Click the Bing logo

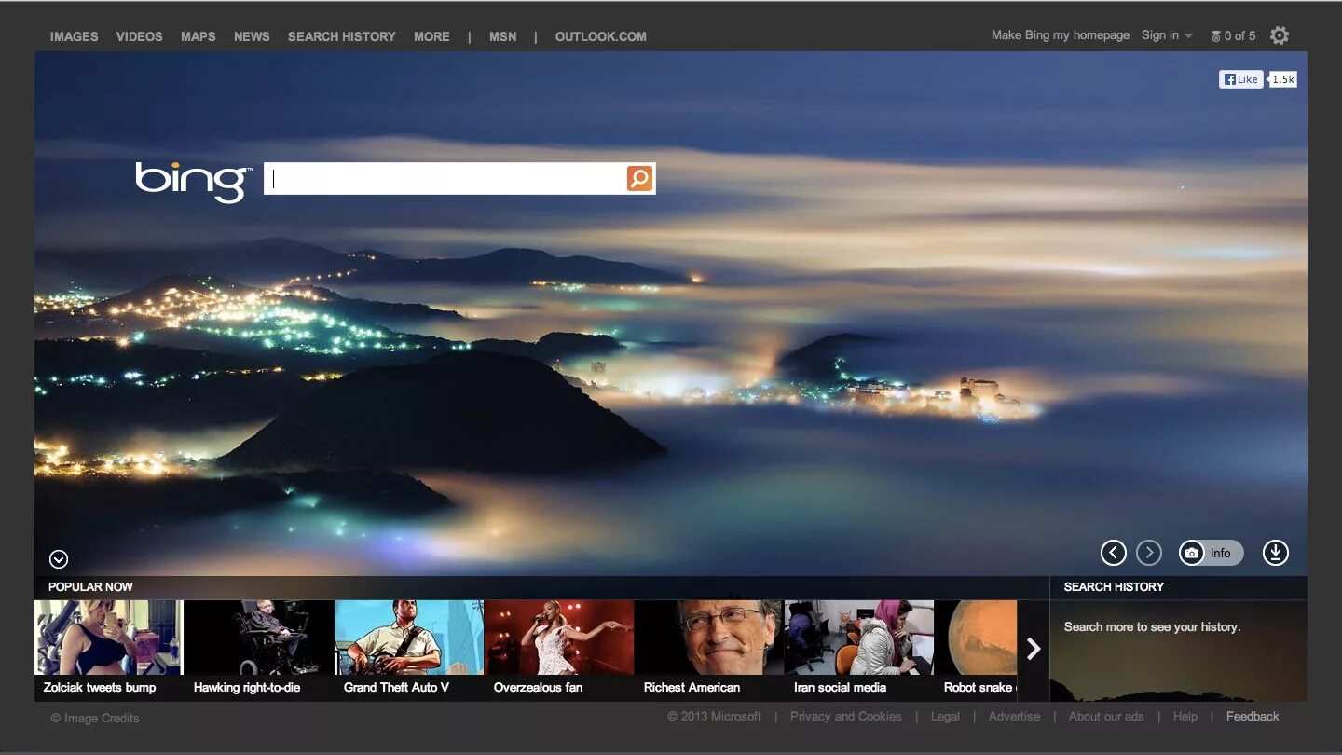click(x=193, y=182)
